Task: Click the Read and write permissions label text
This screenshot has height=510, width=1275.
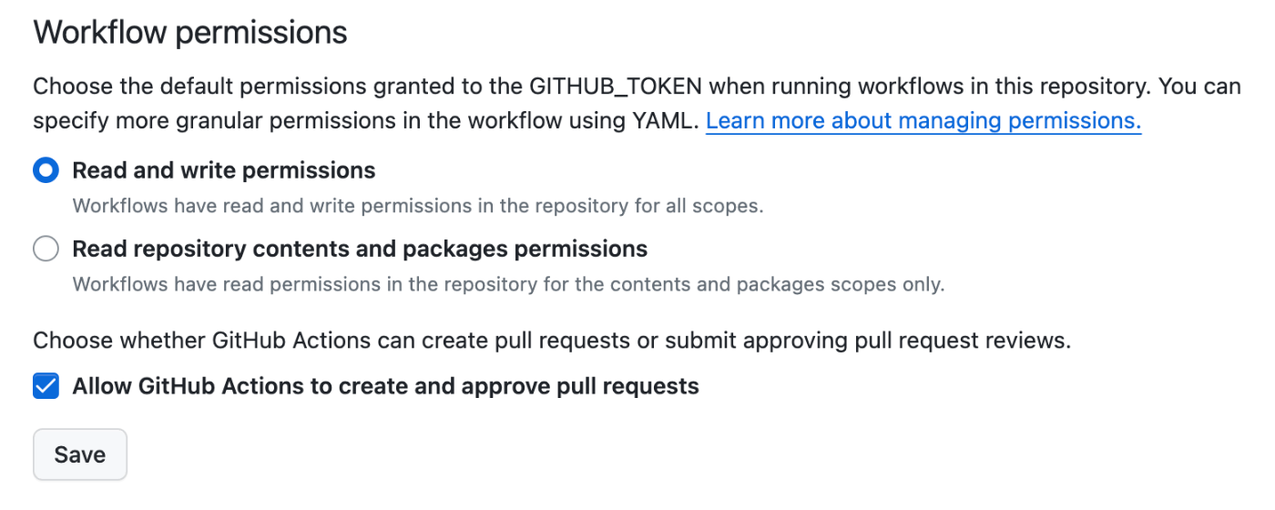Action: [x=224, y=170]
